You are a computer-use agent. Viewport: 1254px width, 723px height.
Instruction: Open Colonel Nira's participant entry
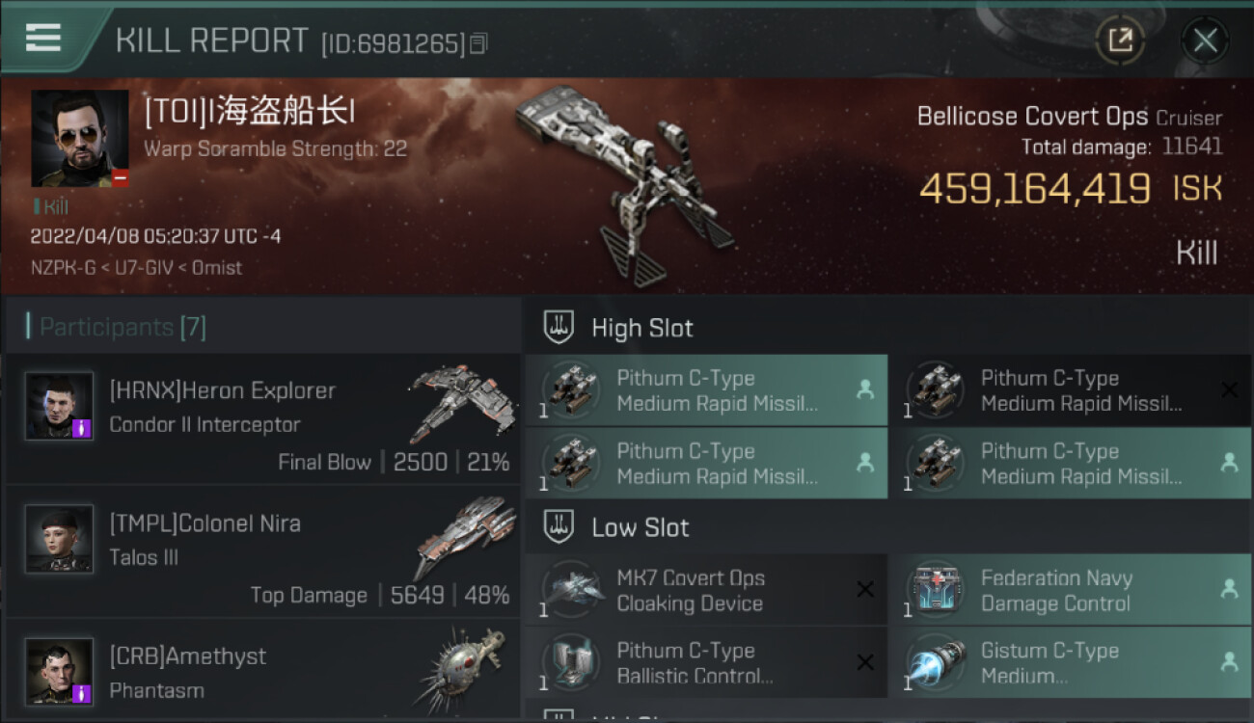[x=263, y=550]
